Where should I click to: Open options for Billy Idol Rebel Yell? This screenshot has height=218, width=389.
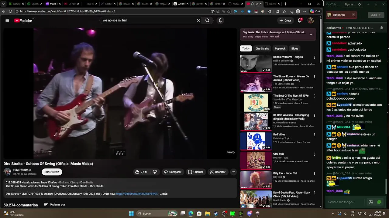pos(315,173)
